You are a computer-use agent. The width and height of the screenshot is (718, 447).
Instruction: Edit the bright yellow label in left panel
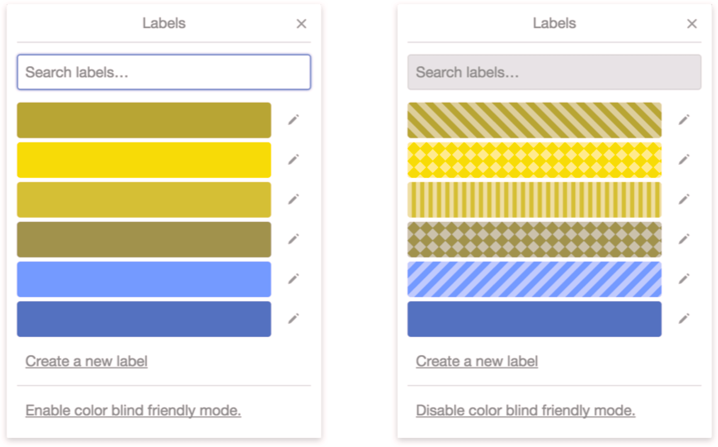294,160
